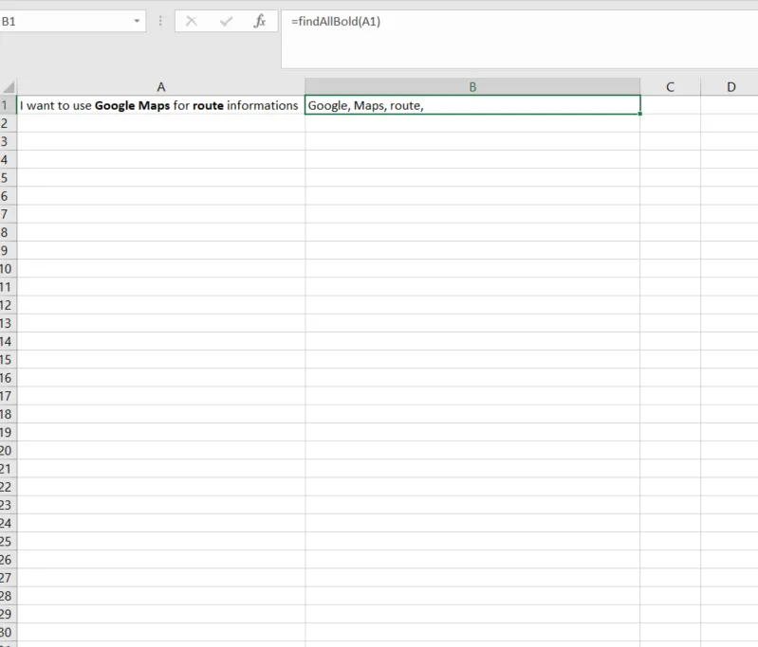Image resolution: width=758 pixels, height=647 pixels.
Task: Select row 2 header
Action: coord(8,123)
